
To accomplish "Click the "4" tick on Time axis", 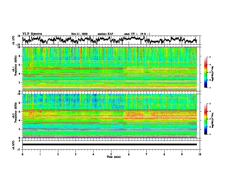I will (93, 154).
